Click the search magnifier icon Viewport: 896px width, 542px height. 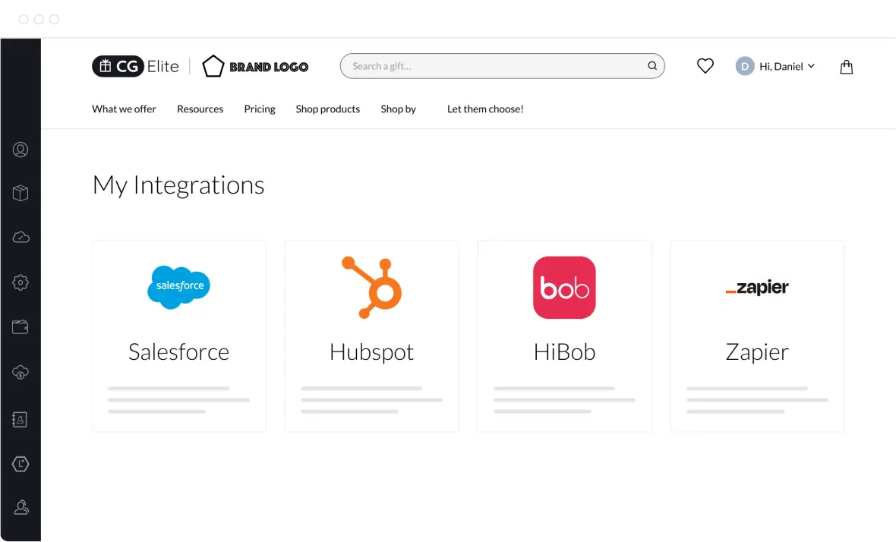click(652, 66)
